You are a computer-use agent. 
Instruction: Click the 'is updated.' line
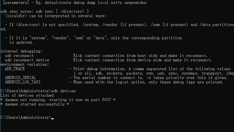21,43
